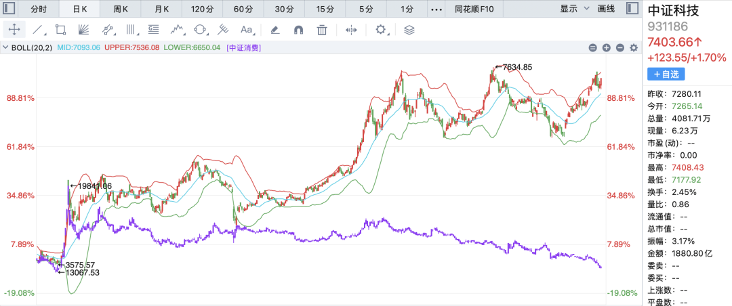Expand the line tool sub-options arrow

click(x=45, y=35)
